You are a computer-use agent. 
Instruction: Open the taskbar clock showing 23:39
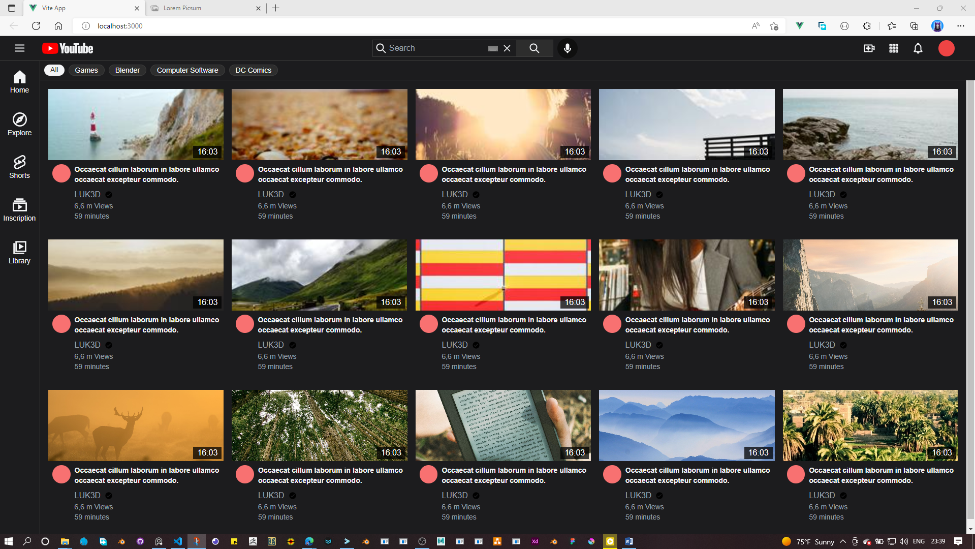pyautogui.click(x=938, y=541)
